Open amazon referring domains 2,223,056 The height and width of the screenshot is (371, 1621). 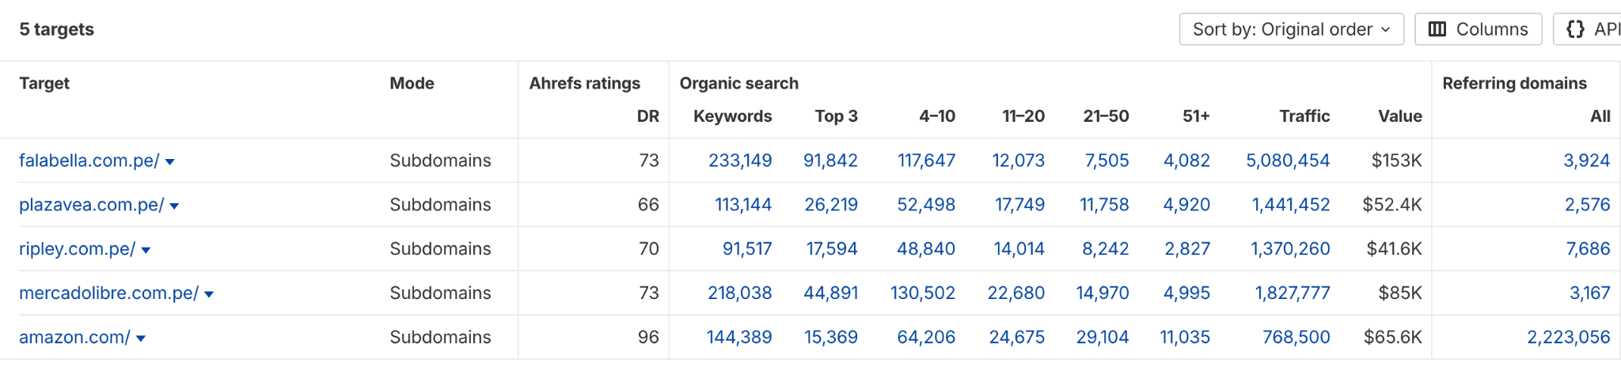click(x=1569, y=338)
